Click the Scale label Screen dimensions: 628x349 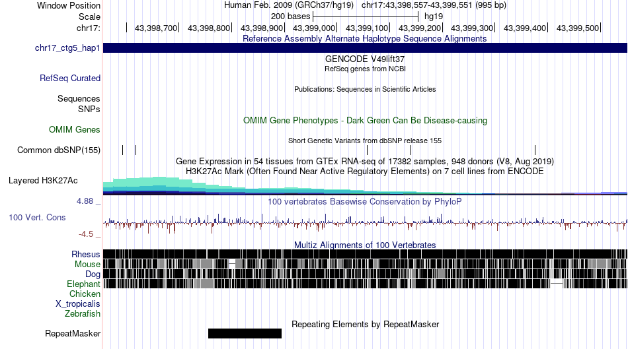tap(89, 16)
